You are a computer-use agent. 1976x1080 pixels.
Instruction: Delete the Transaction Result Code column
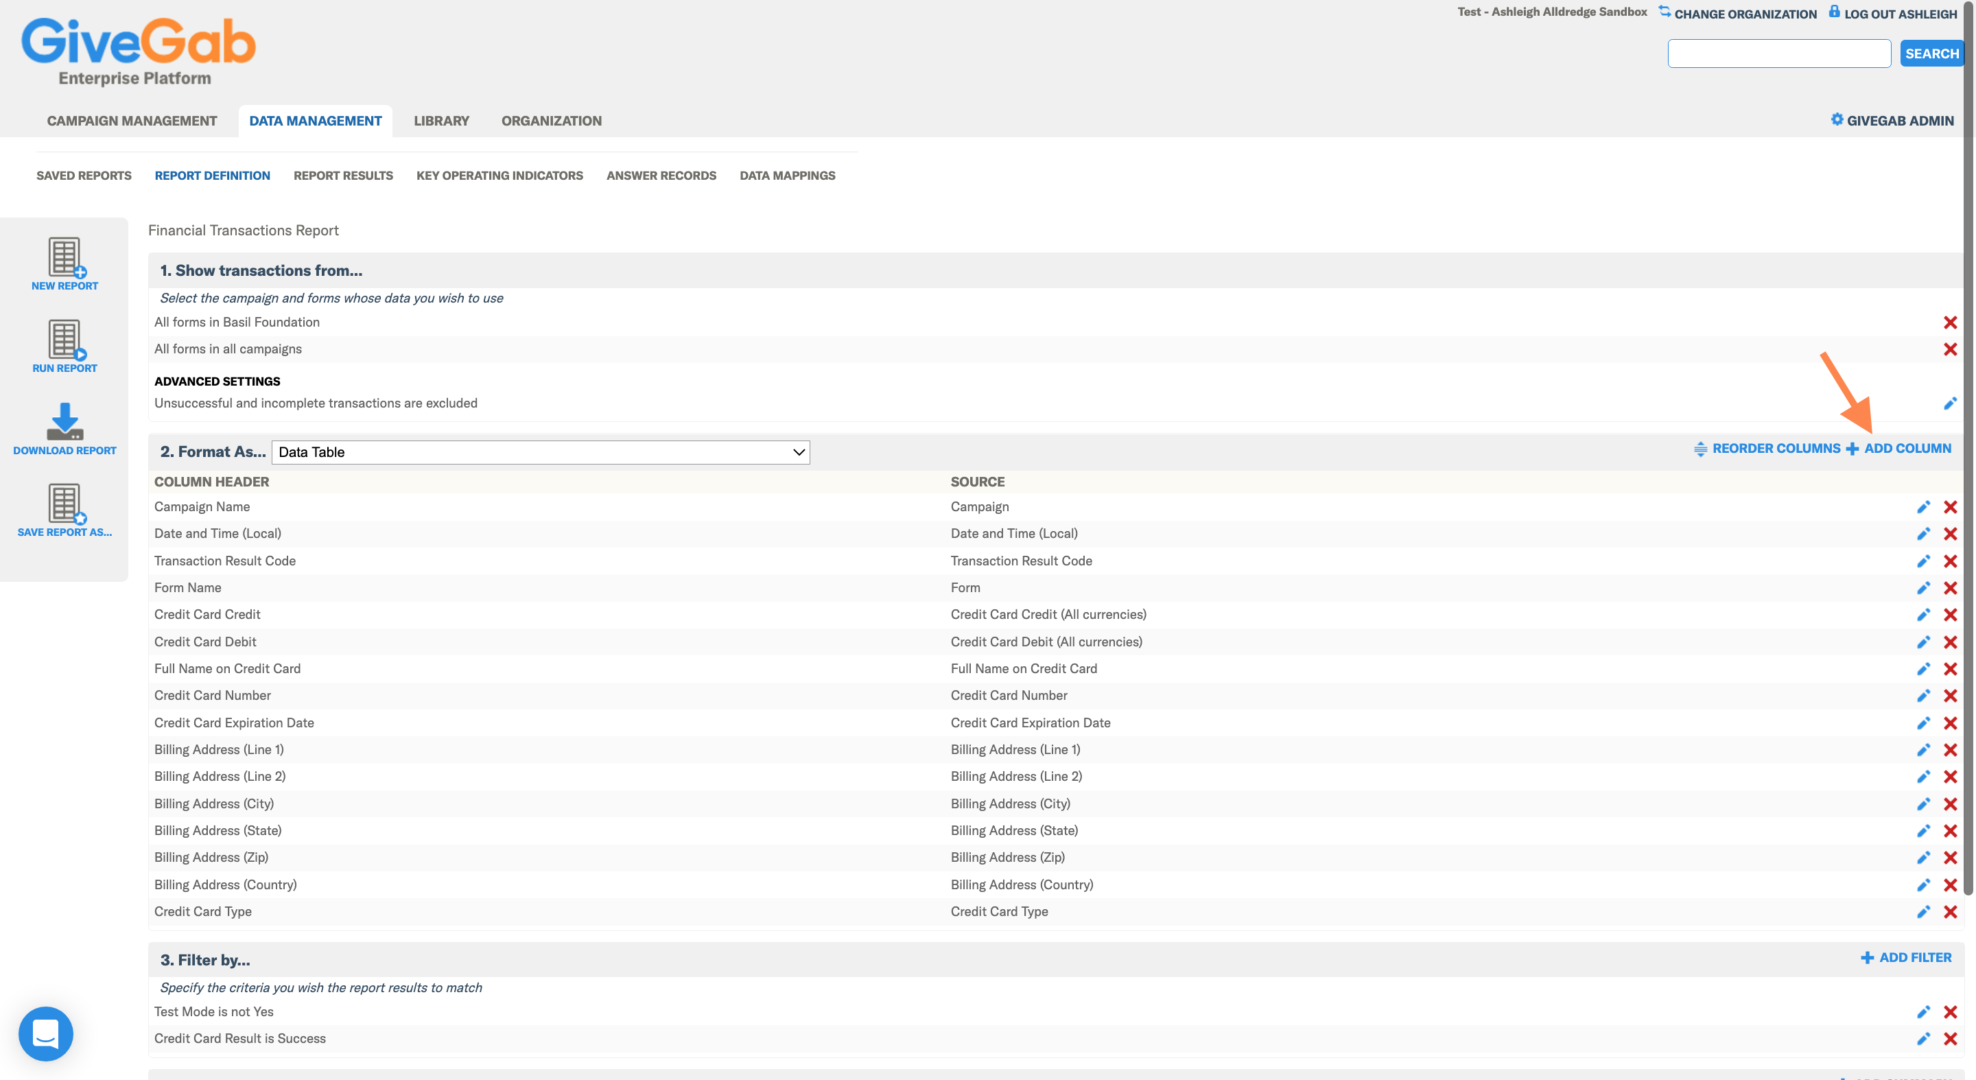(1950, 561)
